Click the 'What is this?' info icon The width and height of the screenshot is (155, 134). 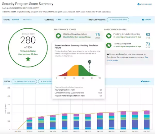tap(138, 4)
